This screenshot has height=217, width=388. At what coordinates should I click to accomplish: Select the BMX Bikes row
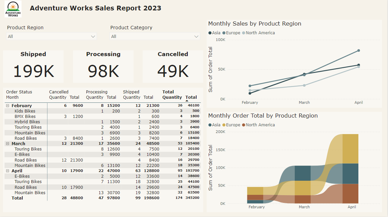click(x=102, y=117)
